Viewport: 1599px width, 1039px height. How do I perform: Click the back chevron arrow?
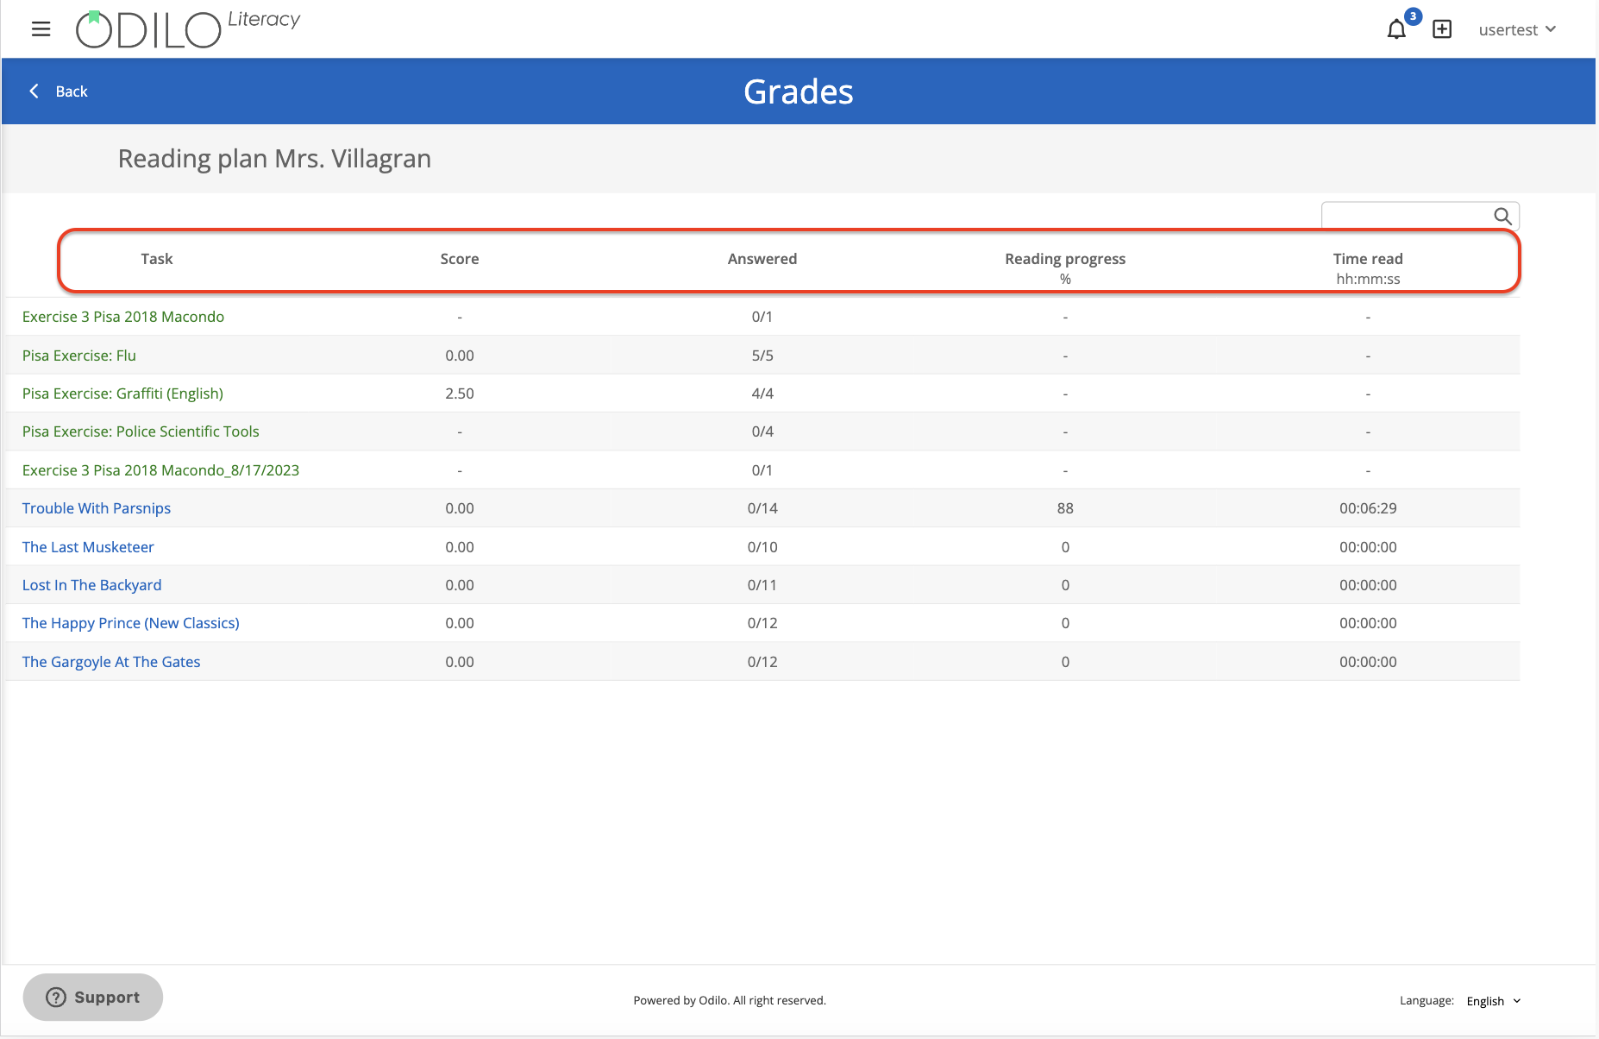[34, 91]
